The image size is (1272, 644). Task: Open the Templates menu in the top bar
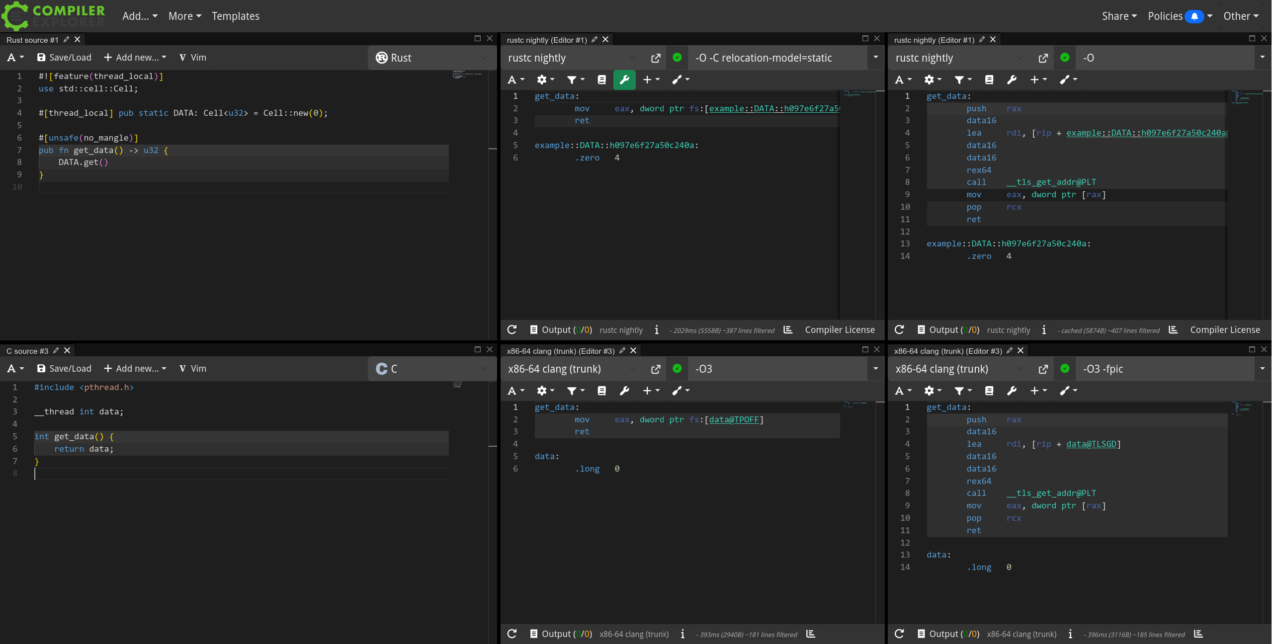[236, 16]
